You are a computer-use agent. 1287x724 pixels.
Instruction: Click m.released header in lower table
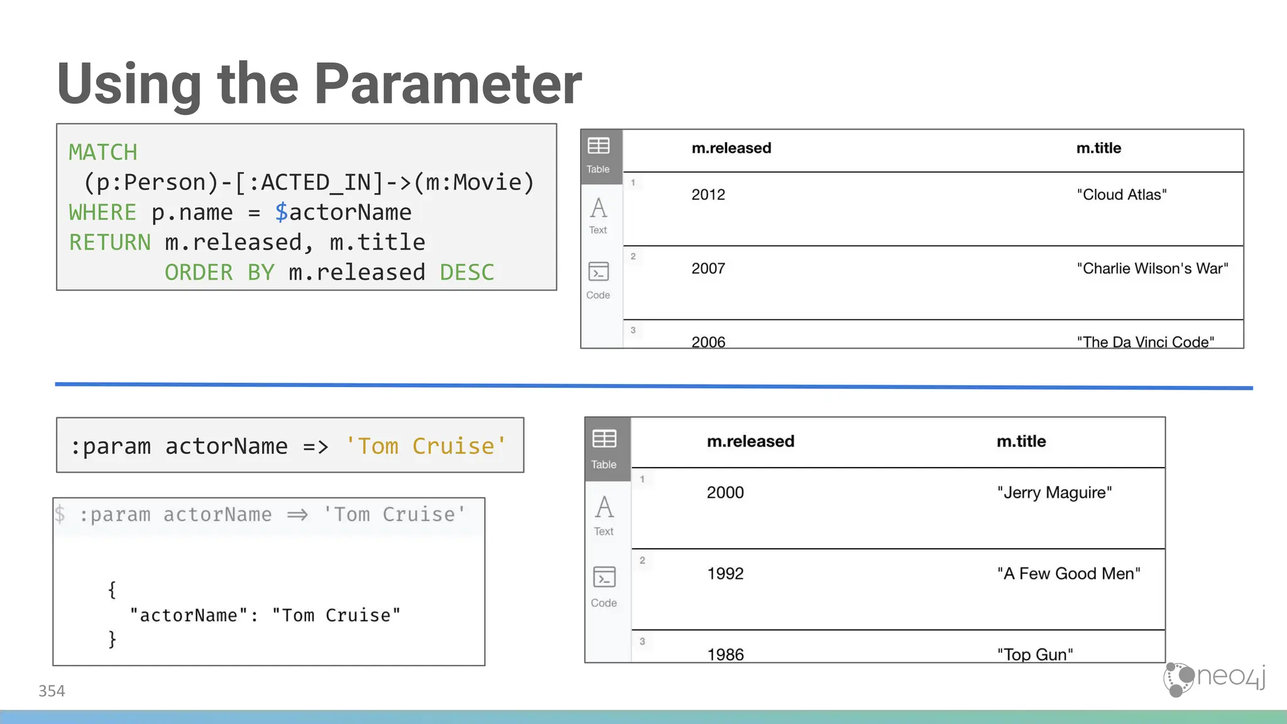[750, 441]
